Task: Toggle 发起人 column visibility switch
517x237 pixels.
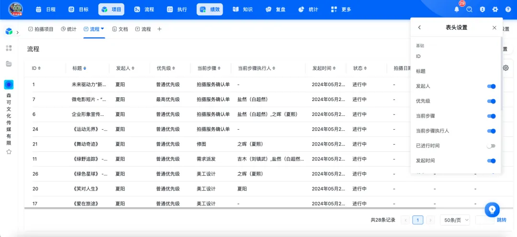Action: click(491, 86)
